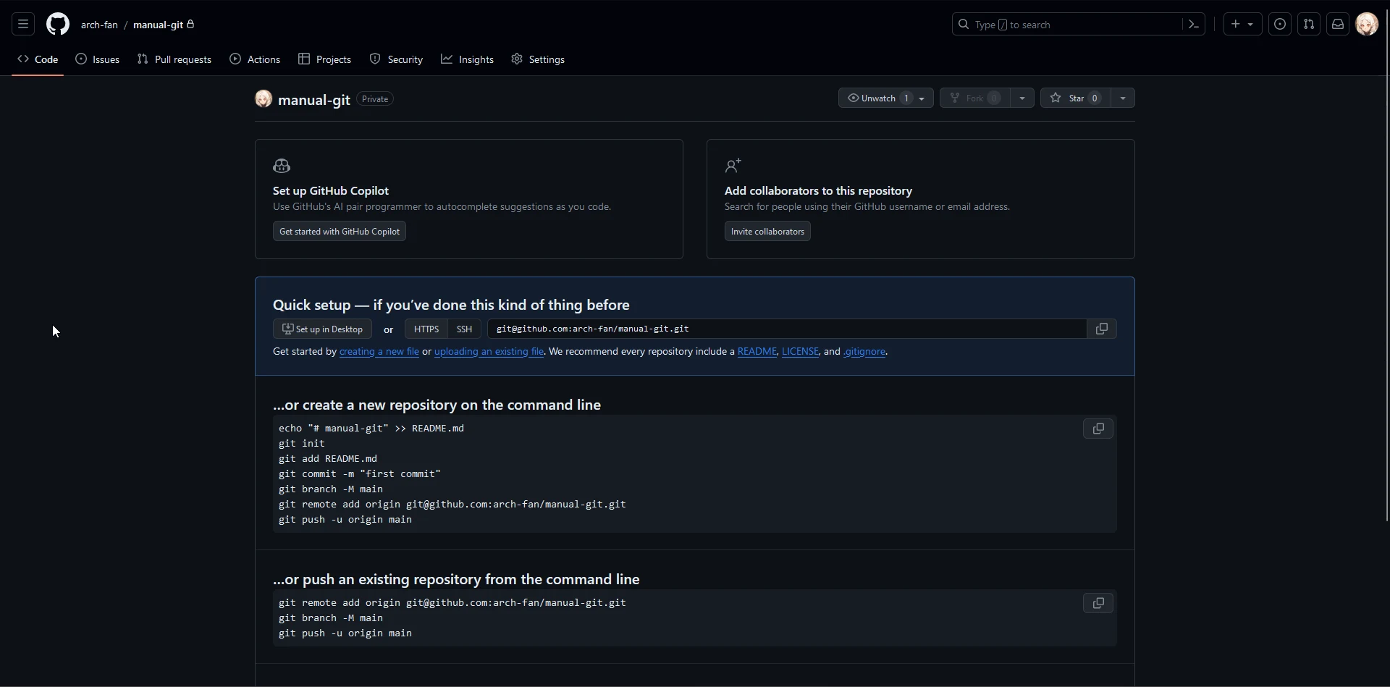Image resolution: width=1390 pixels, height=687 pixels.
Task: Open the Pull requests tab
Action: click(x=174, y=59)
